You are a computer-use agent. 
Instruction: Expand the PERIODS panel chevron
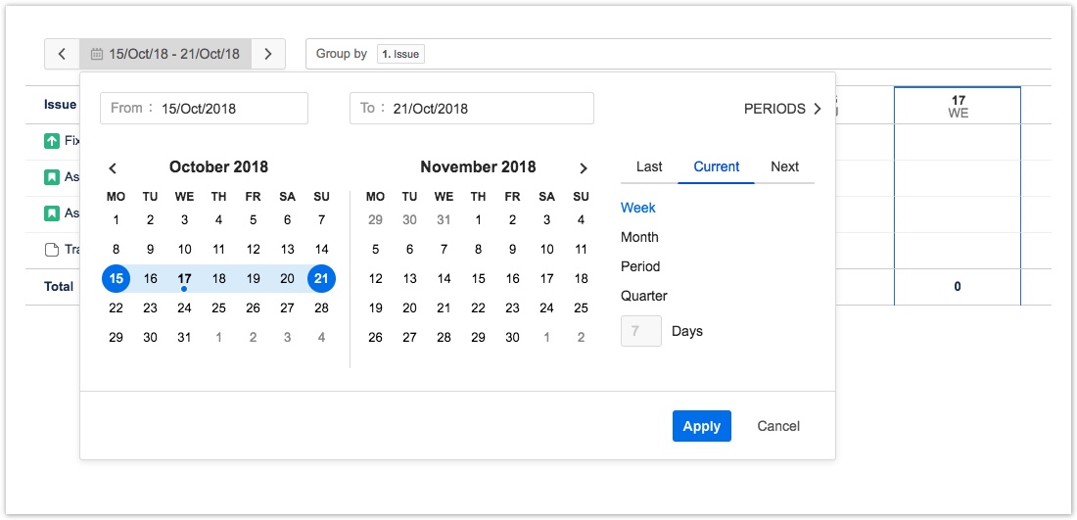817,109
